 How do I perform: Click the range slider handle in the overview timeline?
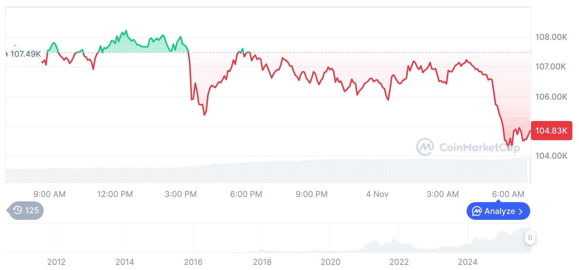[530, 238]
